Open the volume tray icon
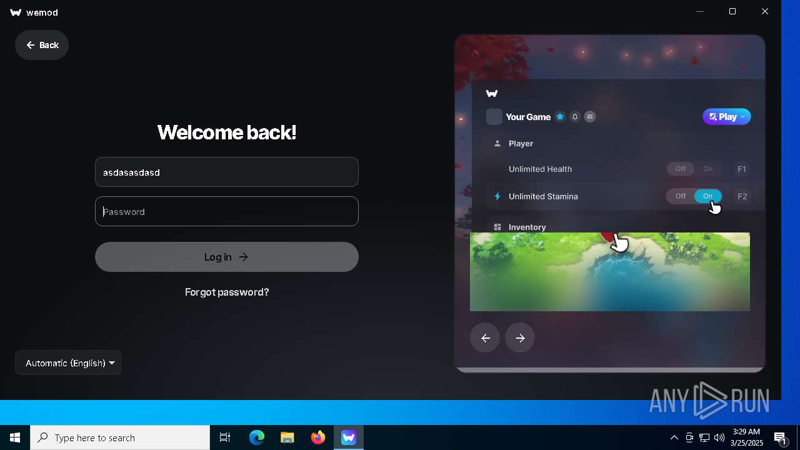 719,437
